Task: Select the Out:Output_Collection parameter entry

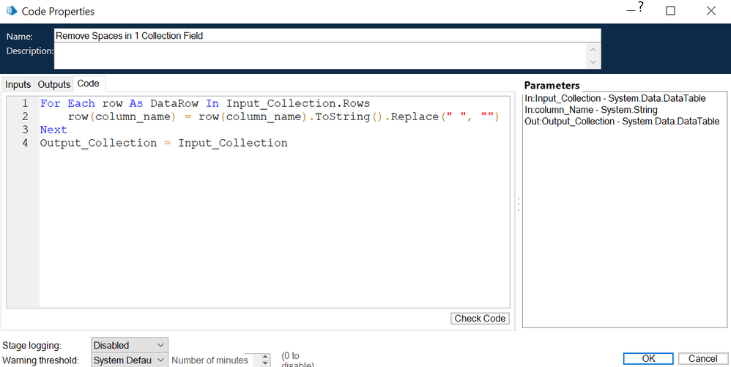Action: (621, 122)
